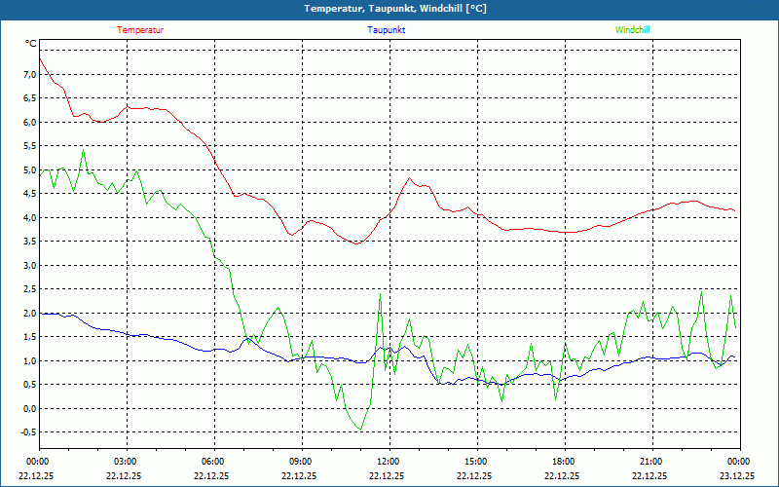Click the 22.12.25 date under 06:00
This screenshot has height=487, width=779.
pyautogui.click(x=211, y=475)
